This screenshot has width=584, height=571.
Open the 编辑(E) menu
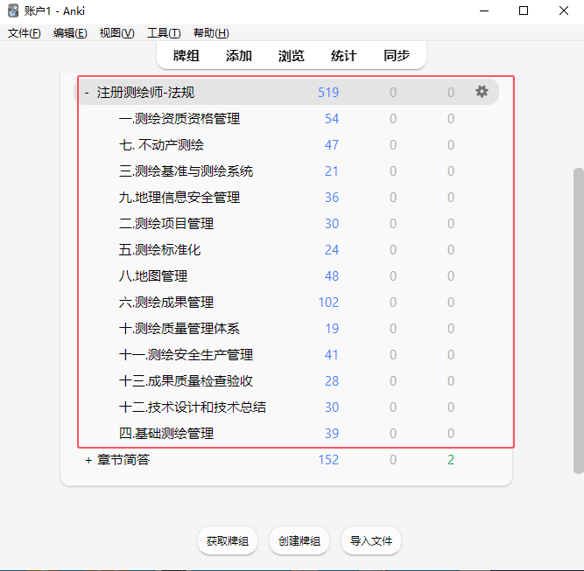[x=70, y=33]
